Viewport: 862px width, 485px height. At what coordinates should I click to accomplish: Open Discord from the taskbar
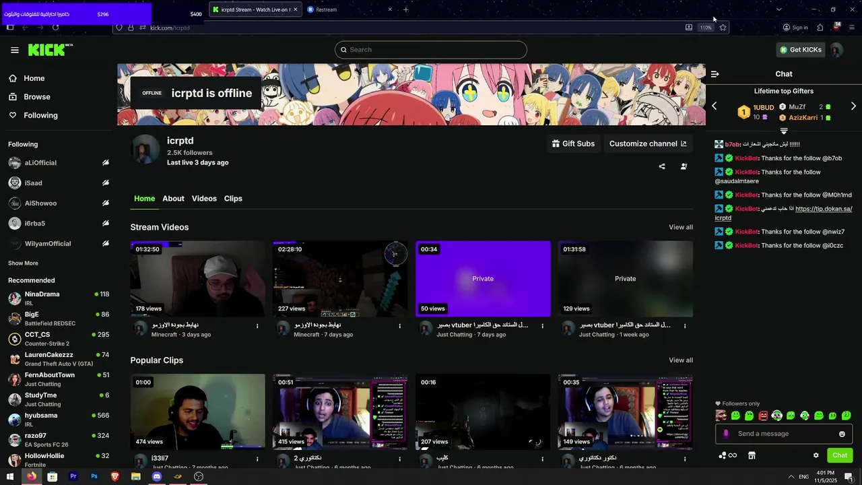tap(157, 476)
